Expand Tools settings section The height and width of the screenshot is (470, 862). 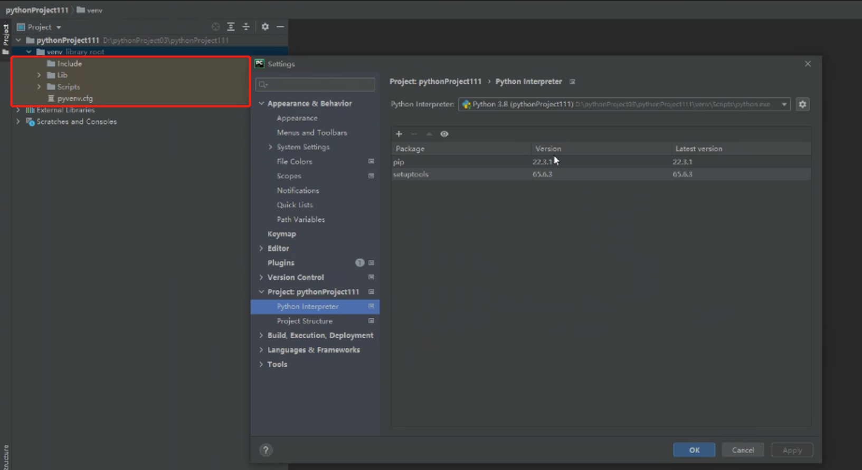pyautogui.click(x=261, y=364)
